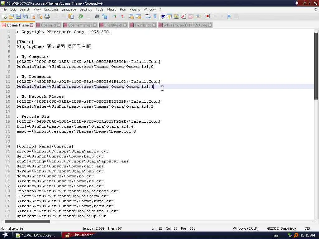Undo the last edit with the green arrow
319x239 pixels.
coord(81,16)
